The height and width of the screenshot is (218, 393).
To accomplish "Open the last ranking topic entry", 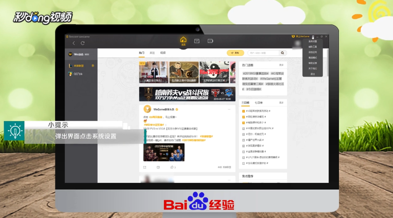I will (257, 163).
